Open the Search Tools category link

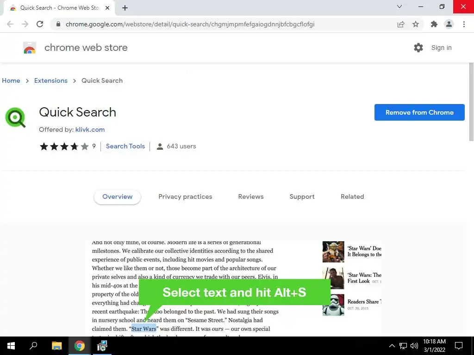coord(125,146)
